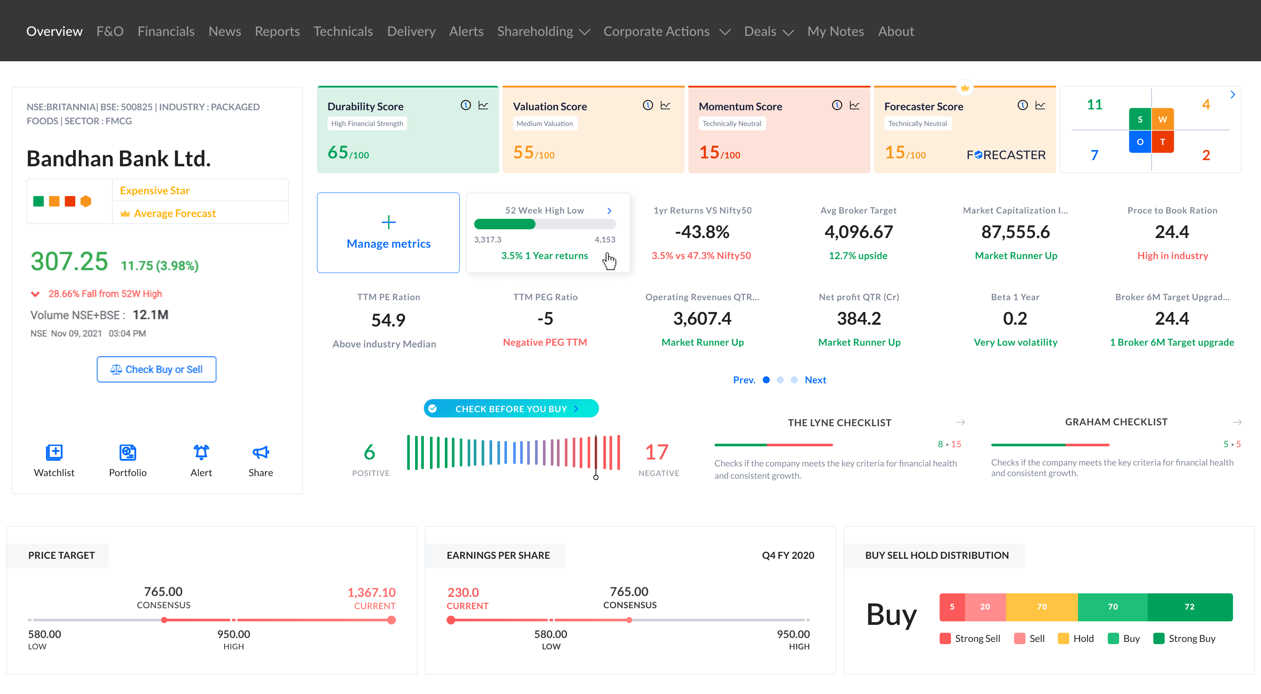Select the SWOT Opportunities O tile
Image resolution: width=1261 pixels, height=694 pixels.
pyautogui.click(x=1140, y=142)
